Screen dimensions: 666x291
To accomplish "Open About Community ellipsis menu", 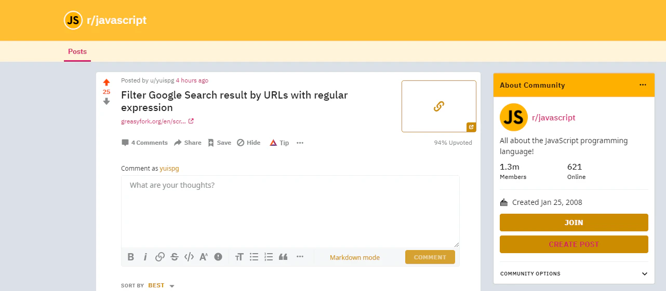I will click(x=643, y=85).
